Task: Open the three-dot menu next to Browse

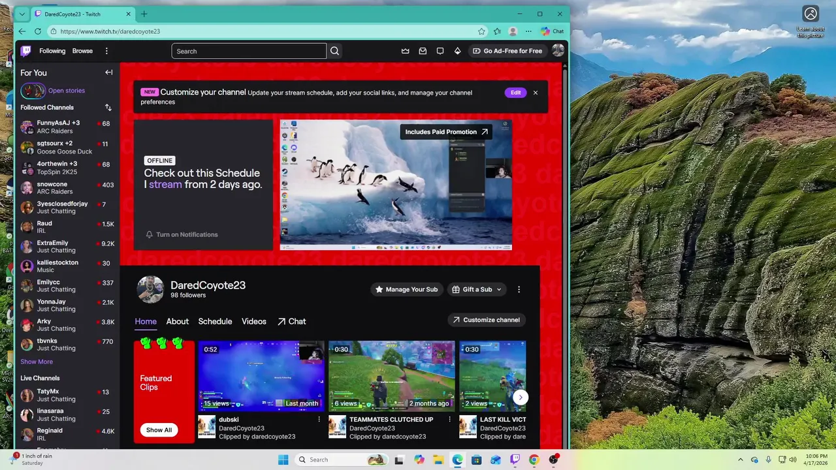Action: click(x=106, y=51)
